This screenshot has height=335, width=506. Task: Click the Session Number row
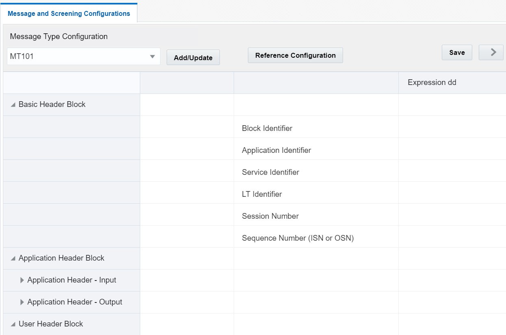270,216
